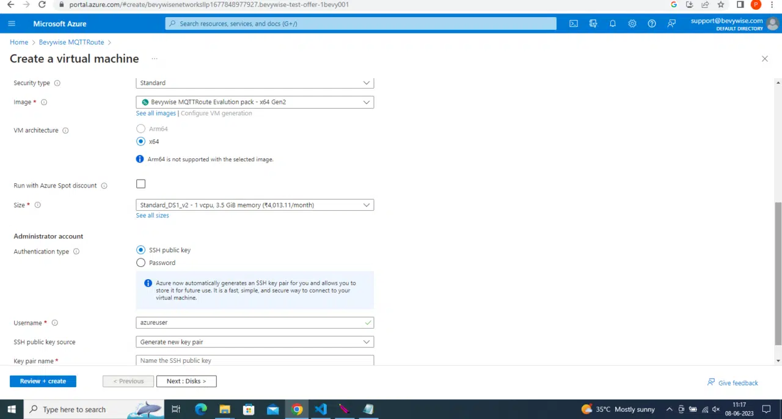Click the info icon beside Image
782x419 pixels.
44,103
